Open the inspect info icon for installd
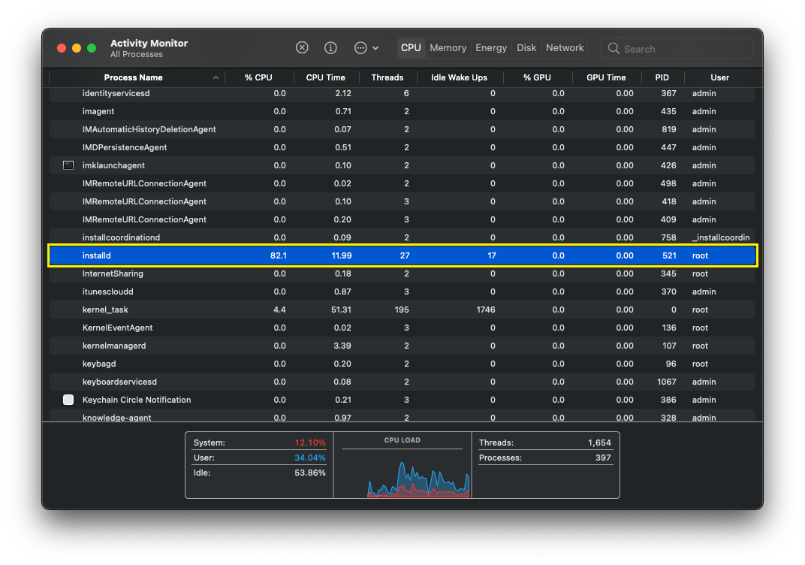This screenshot has width=805, height=565. [330, 47]
